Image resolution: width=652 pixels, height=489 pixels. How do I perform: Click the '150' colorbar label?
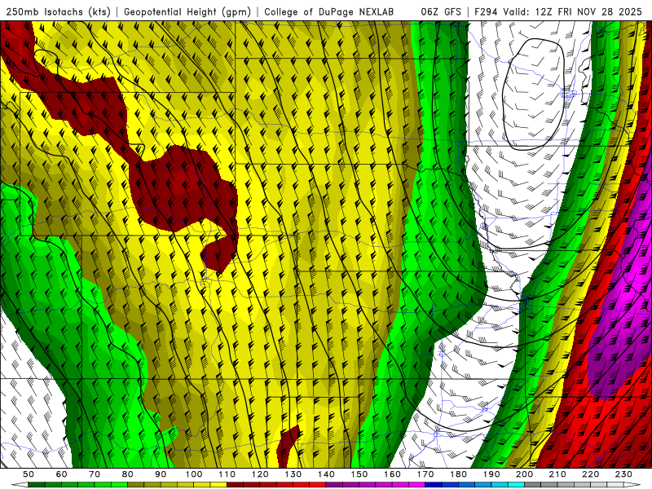(x=359, y=474)
